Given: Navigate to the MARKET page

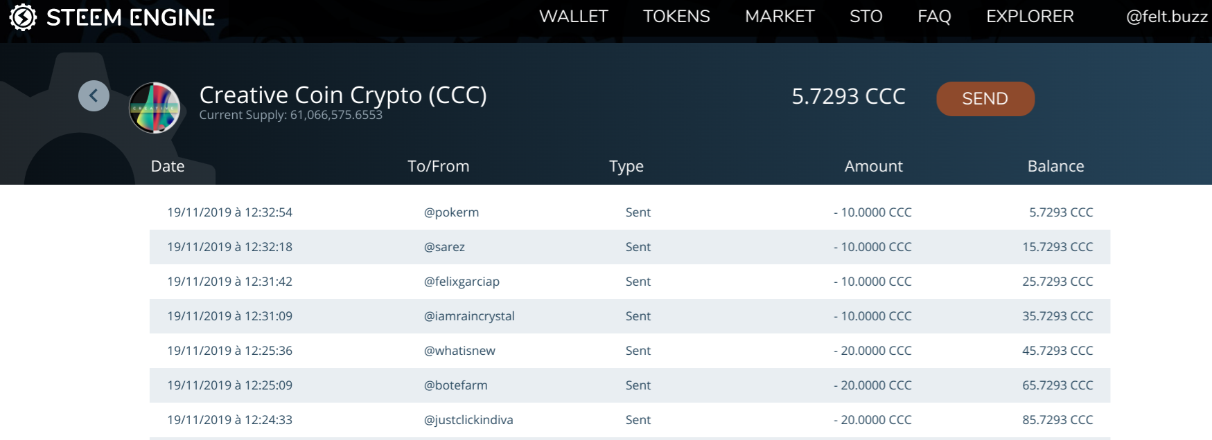Looking at the screenshot, I should [780, 17].
